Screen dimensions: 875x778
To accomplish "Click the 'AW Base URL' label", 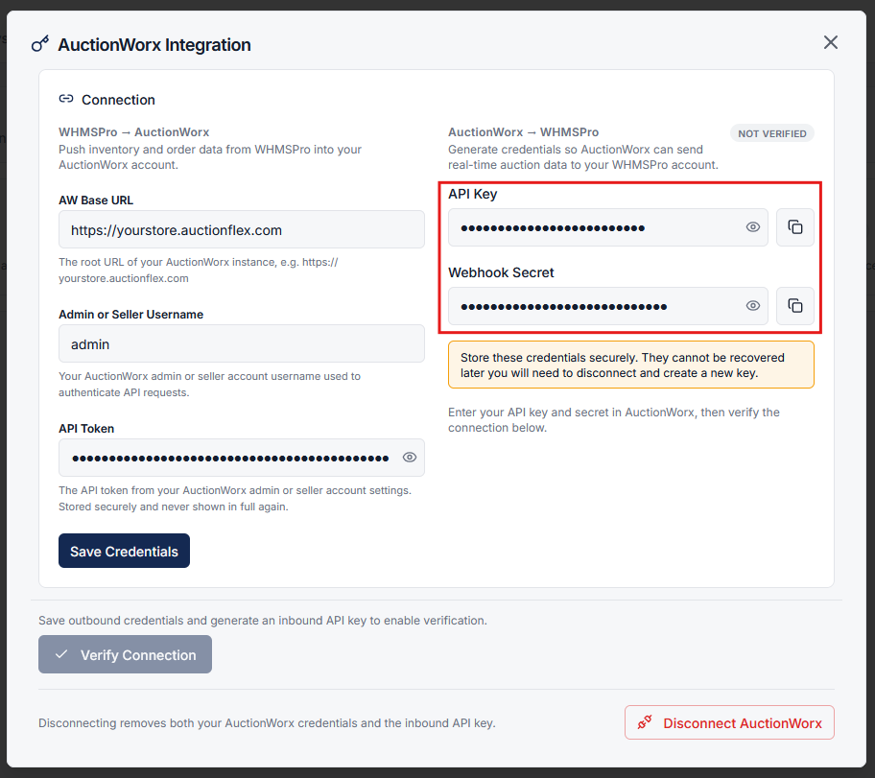I will pyautogui.click(x=96, y=200).
